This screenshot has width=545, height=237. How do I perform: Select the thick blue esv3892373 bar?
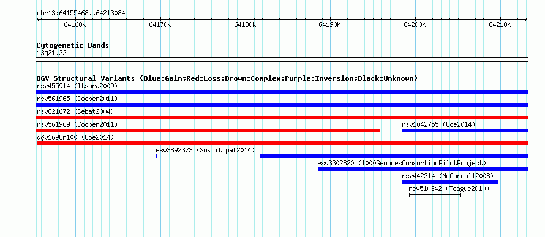[x=394, y=156]
